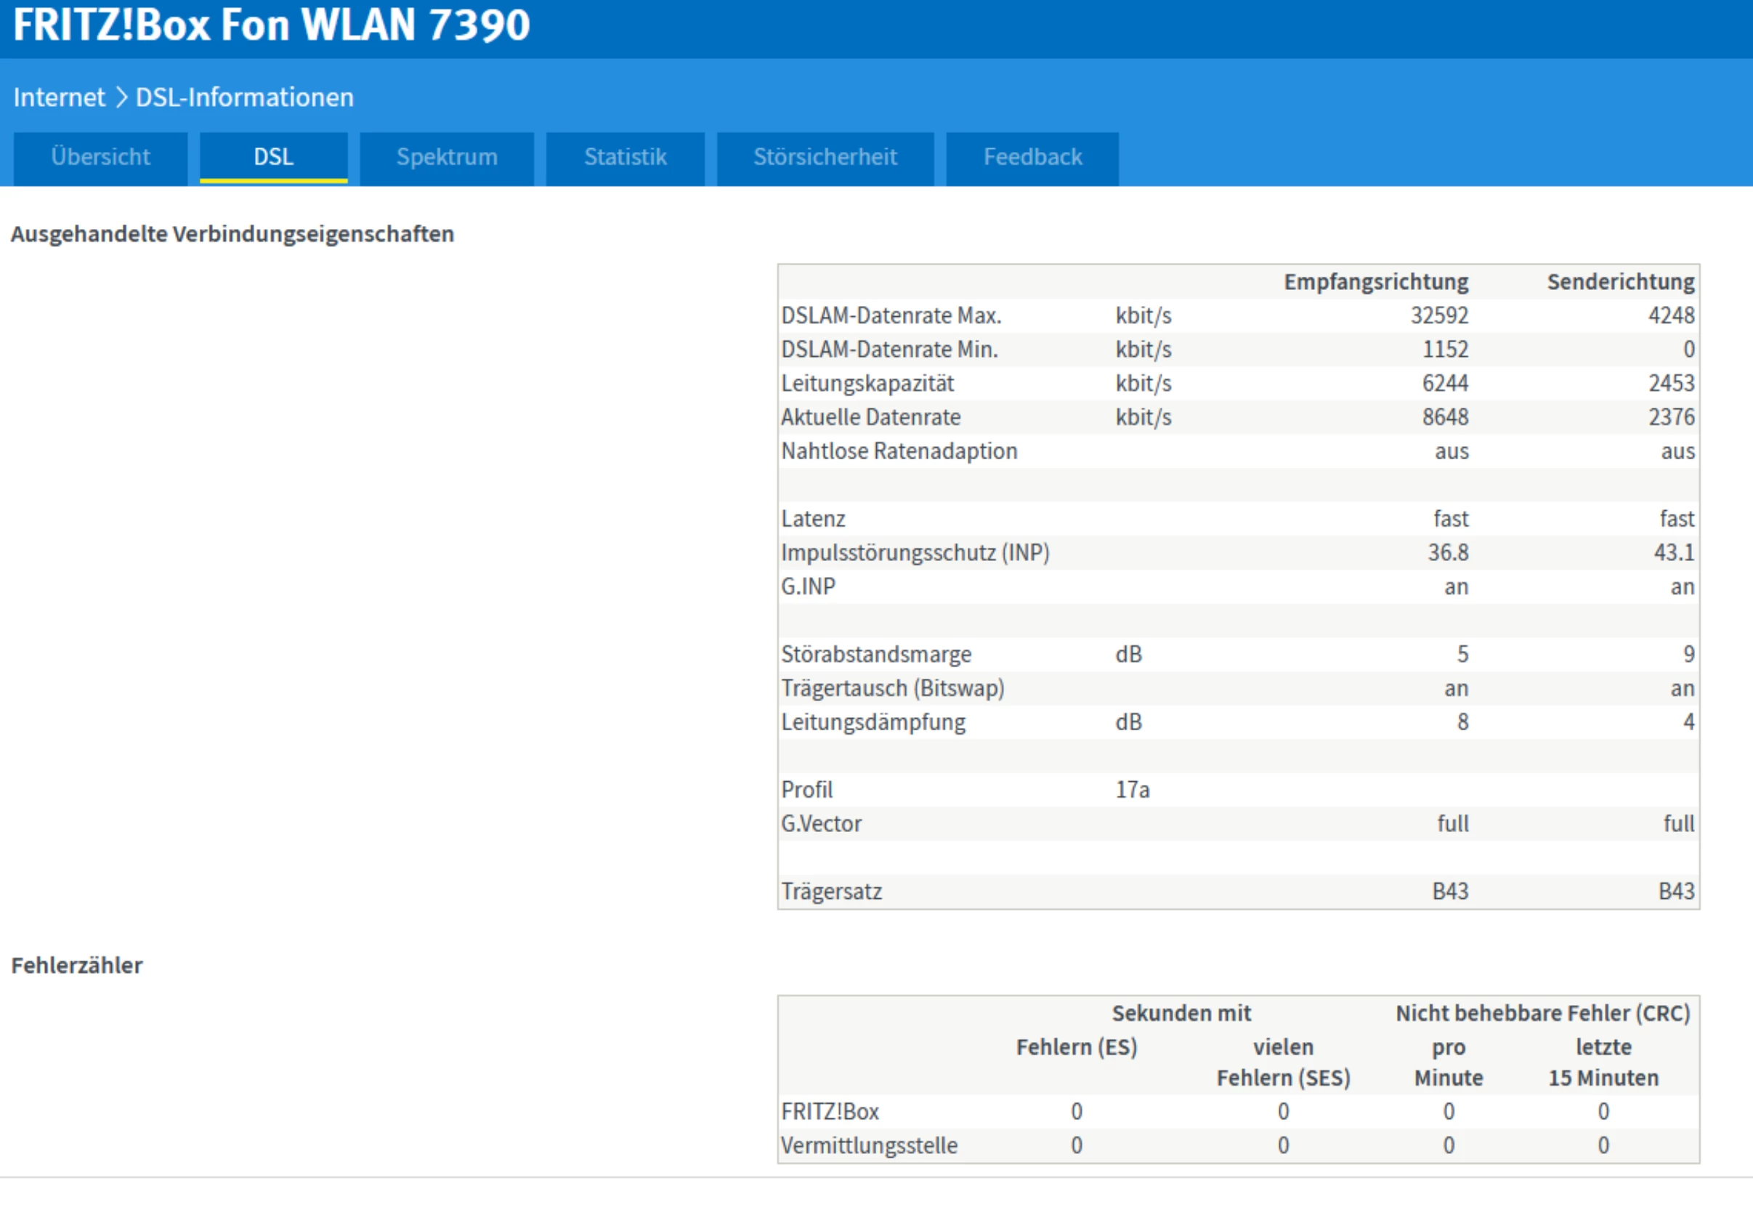This screenshot has width=1753, height=1215.
Task: Open the Statistik tab
Action: click(x=625, y=158)
